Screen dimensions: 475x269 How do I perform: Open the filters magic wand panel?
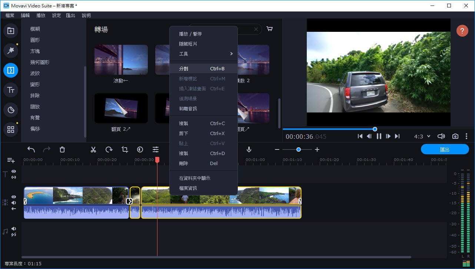tap(11, 50)
